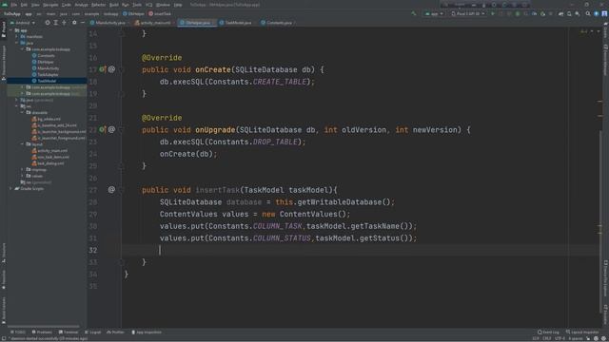Open the File menu

14,5
